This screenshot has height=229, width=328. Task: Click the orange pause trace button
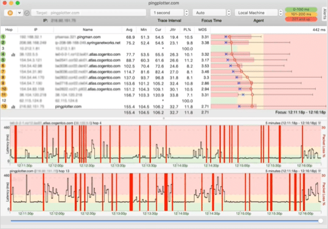10,13
